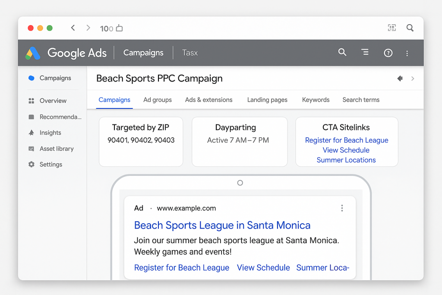Click the ad description Join our summer beach...
Image resolution: width=442 pixels, height=295 pixels.
(x=236, y=246)
